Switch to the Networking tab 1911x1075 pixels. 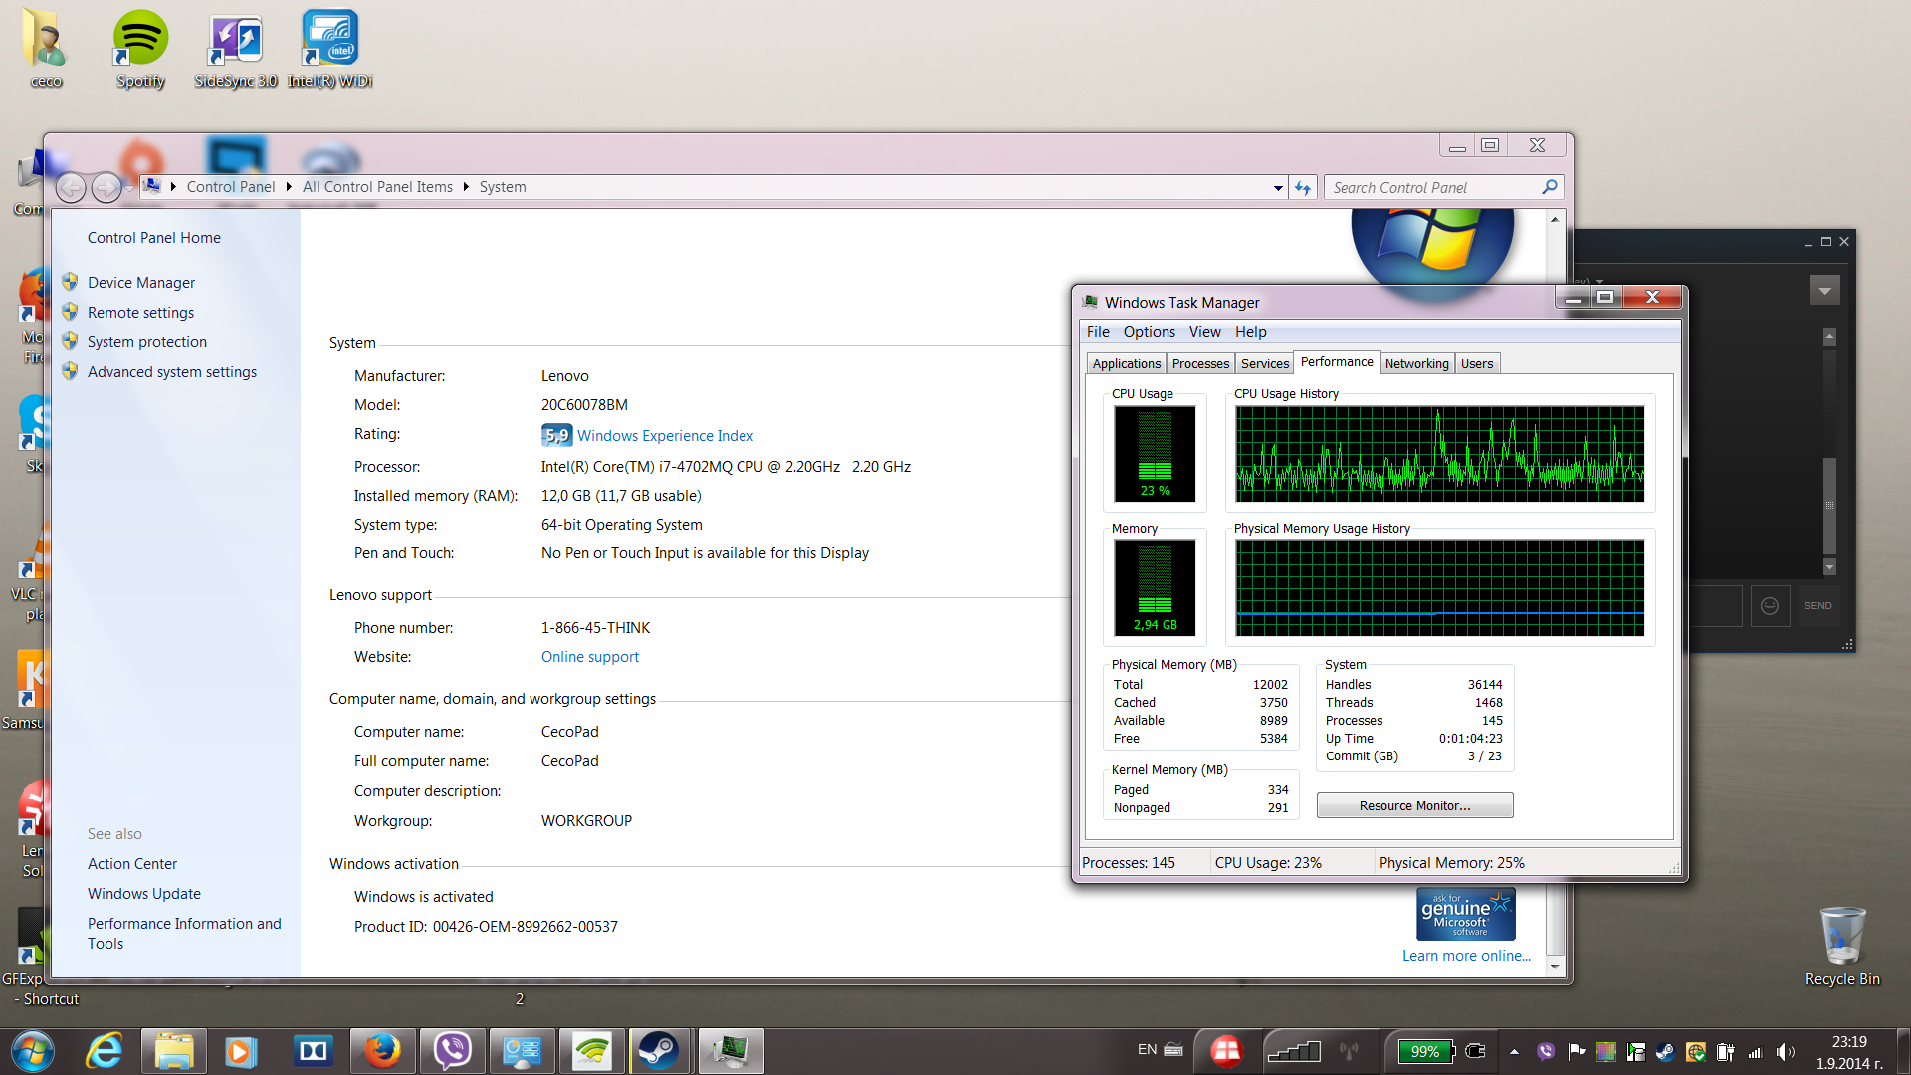[x=1416, y=364]
